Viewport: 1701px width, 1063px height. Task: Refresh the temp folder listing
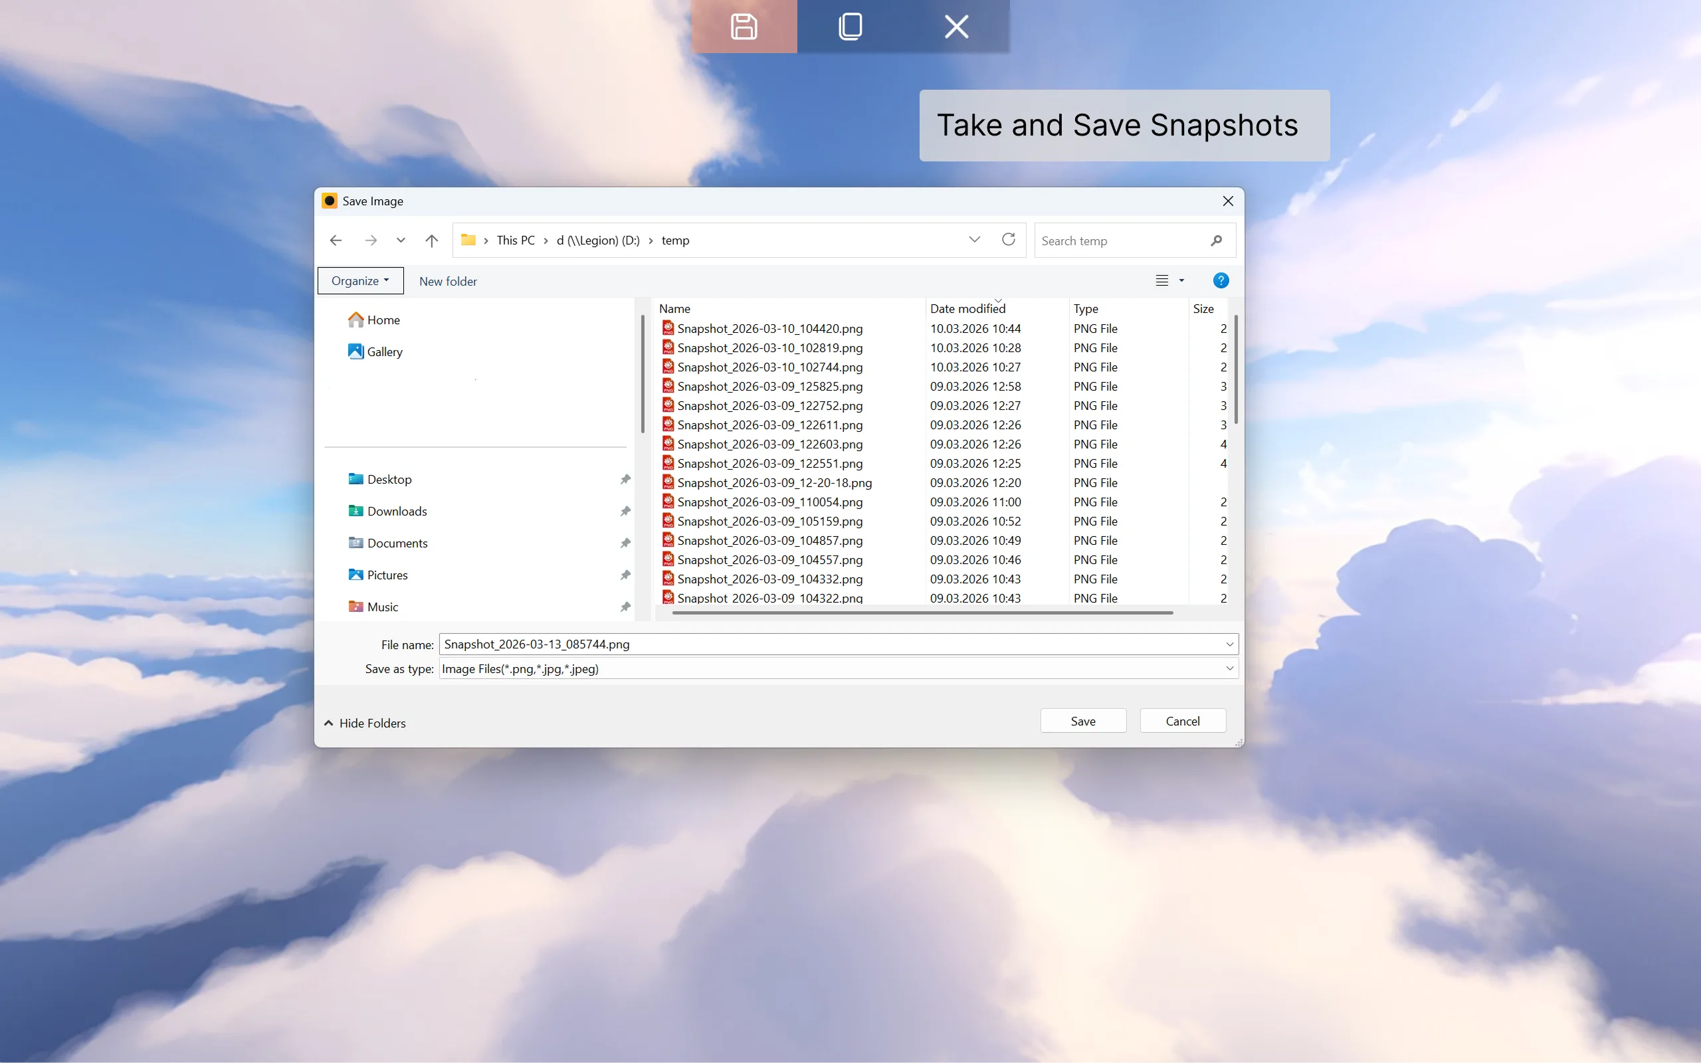1009,240
